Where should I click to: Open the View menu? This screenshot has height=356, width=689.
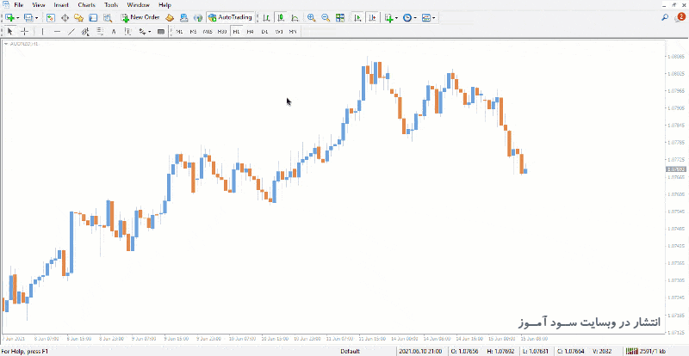[39, 5]
